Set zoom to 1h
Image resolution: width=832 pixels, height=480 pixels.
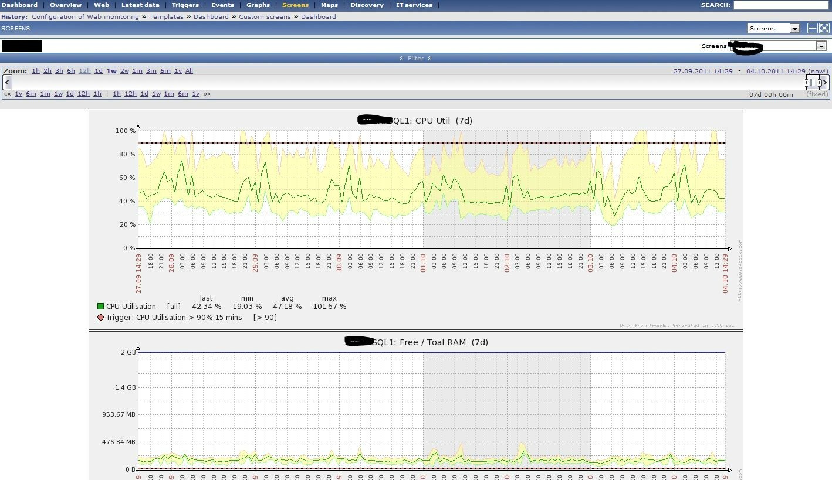[x=36, y=71]
